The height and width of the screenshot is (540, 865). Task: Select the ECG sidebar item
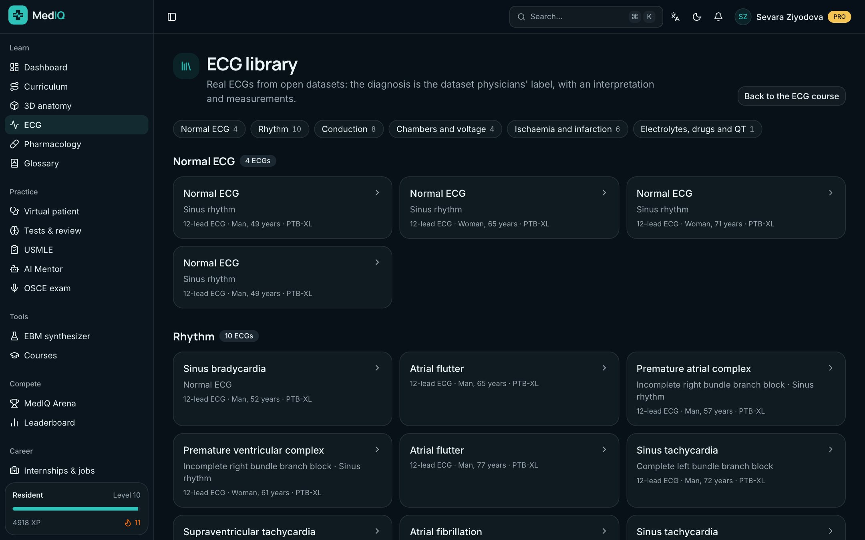(76, 125)
